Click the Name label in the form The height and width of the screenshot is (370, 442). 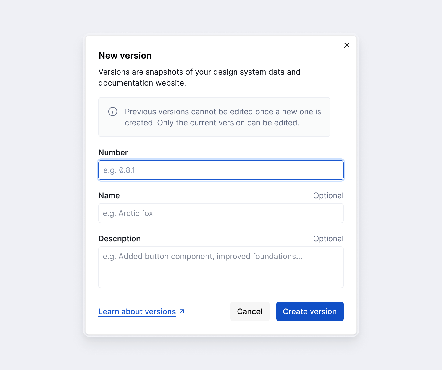[x=109, y=195]
